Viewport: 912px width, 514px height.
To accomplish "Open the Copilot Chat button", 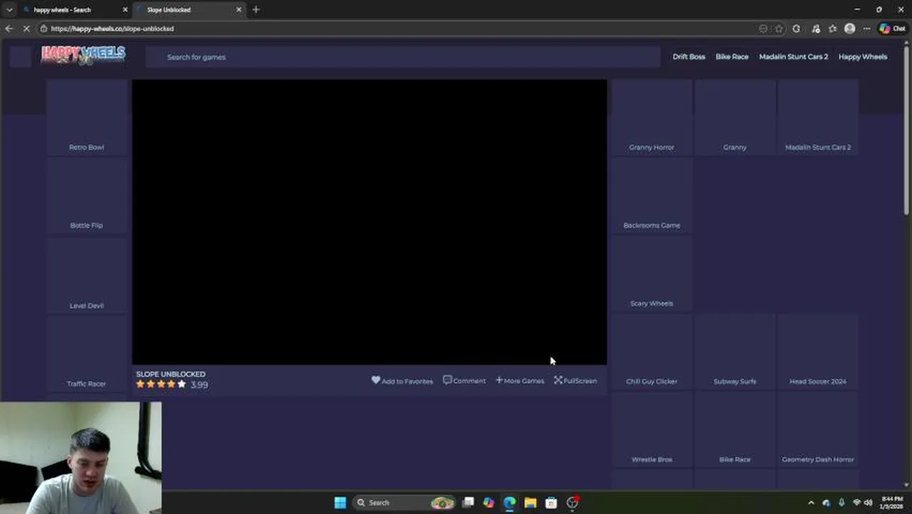I will (893, 29).
